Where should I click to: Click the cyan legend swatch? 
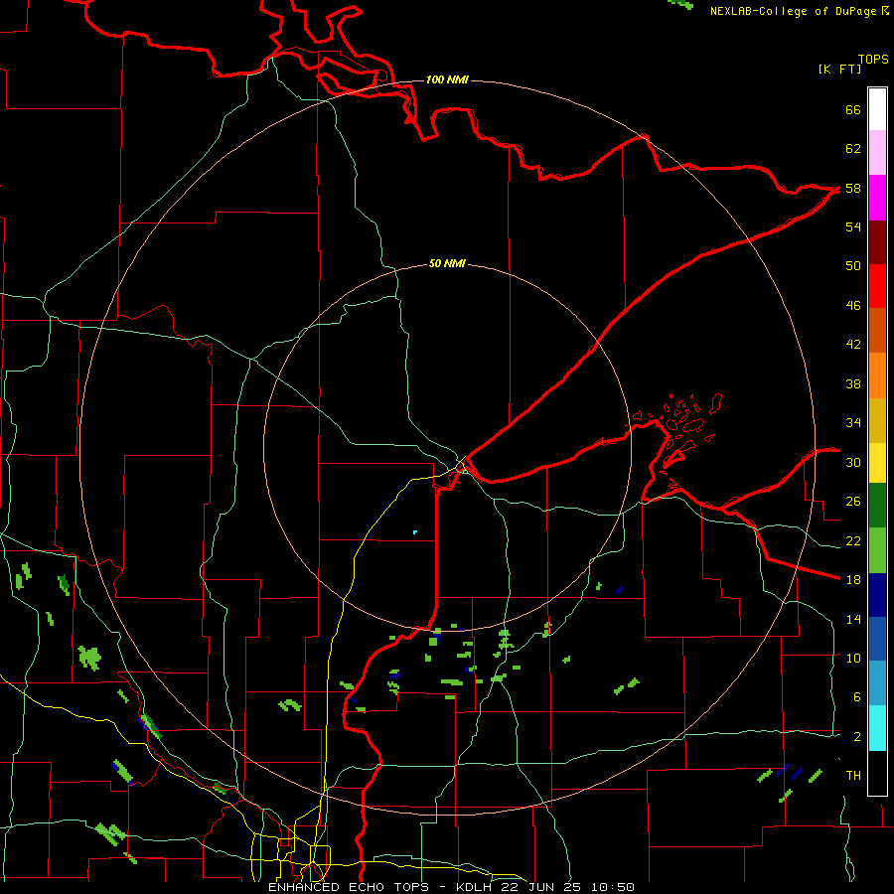pos(877,728)
